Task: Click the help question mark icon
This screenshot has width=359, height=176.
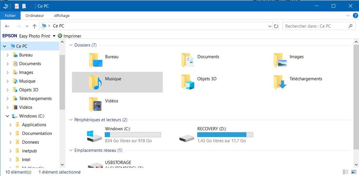Action: click(x=355, y=15)
